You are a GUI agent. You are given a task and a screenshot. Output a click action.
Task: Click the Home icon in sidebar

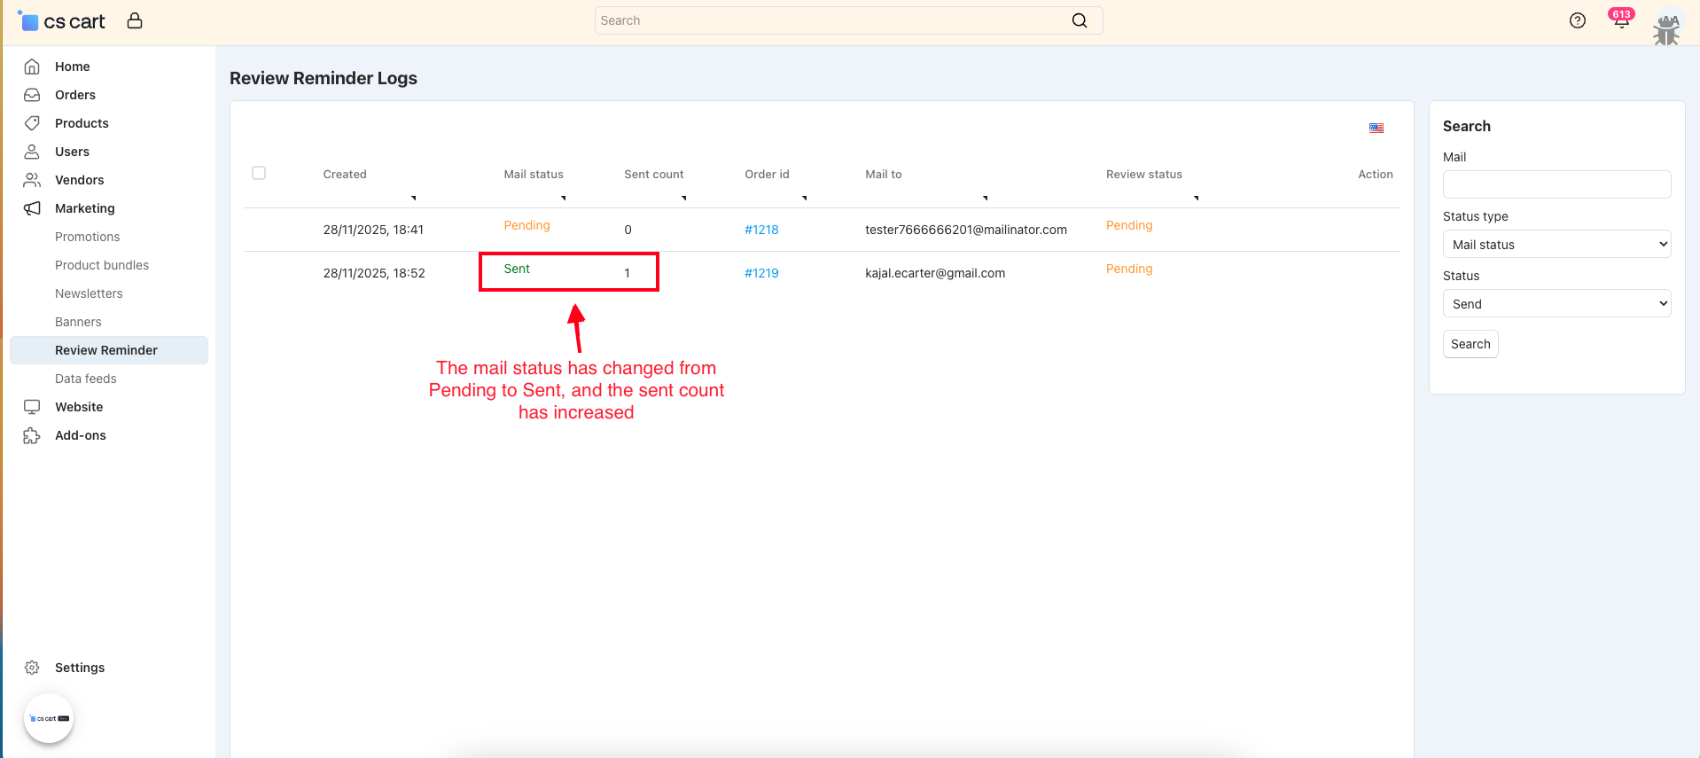32,66
